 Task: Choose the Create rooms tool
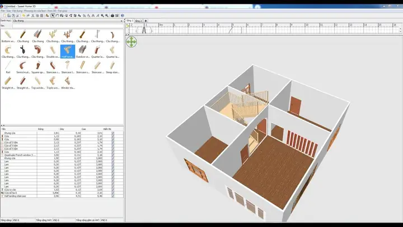pos(66,16)
